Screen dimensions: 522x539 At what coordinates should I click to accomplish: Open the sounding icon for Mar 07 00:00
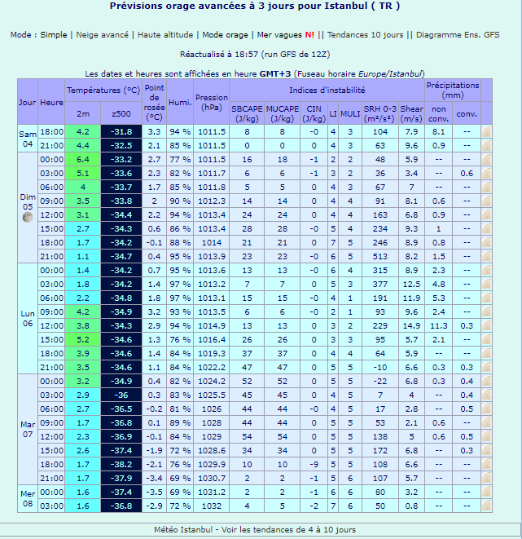(486, 382)
